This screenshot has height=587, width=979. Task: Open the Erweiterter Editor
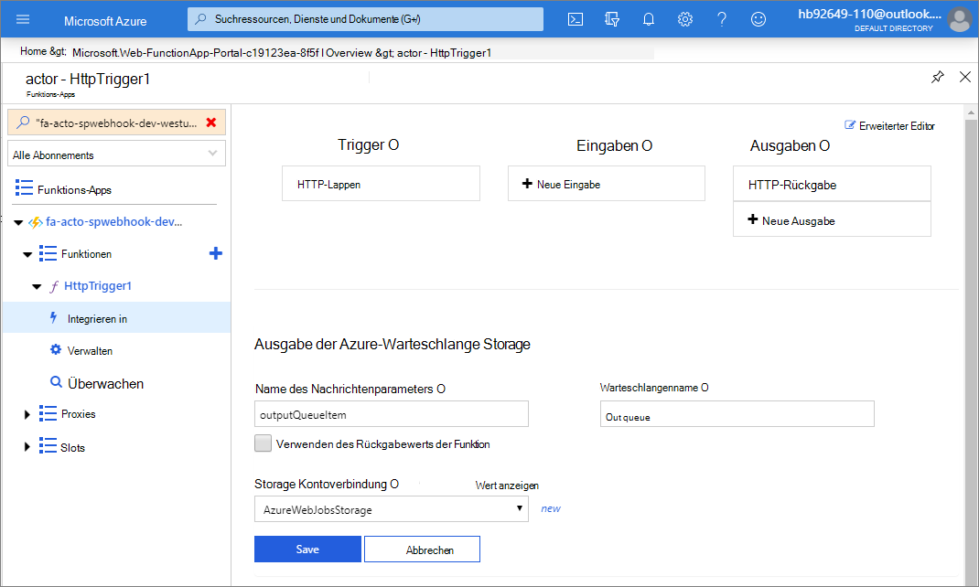click(889, 125)
